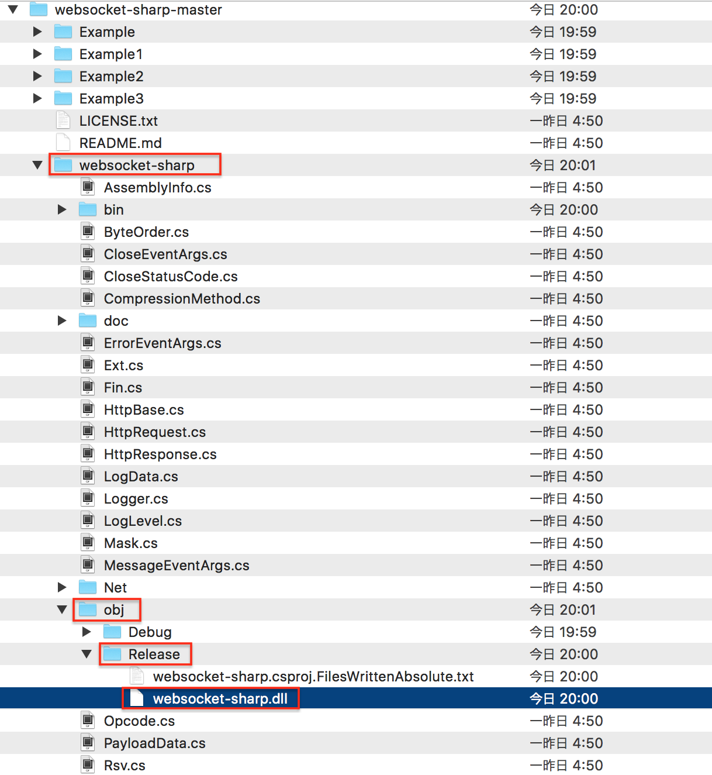Click the websocket-sharp folder icon

click(x=63, y=165)
